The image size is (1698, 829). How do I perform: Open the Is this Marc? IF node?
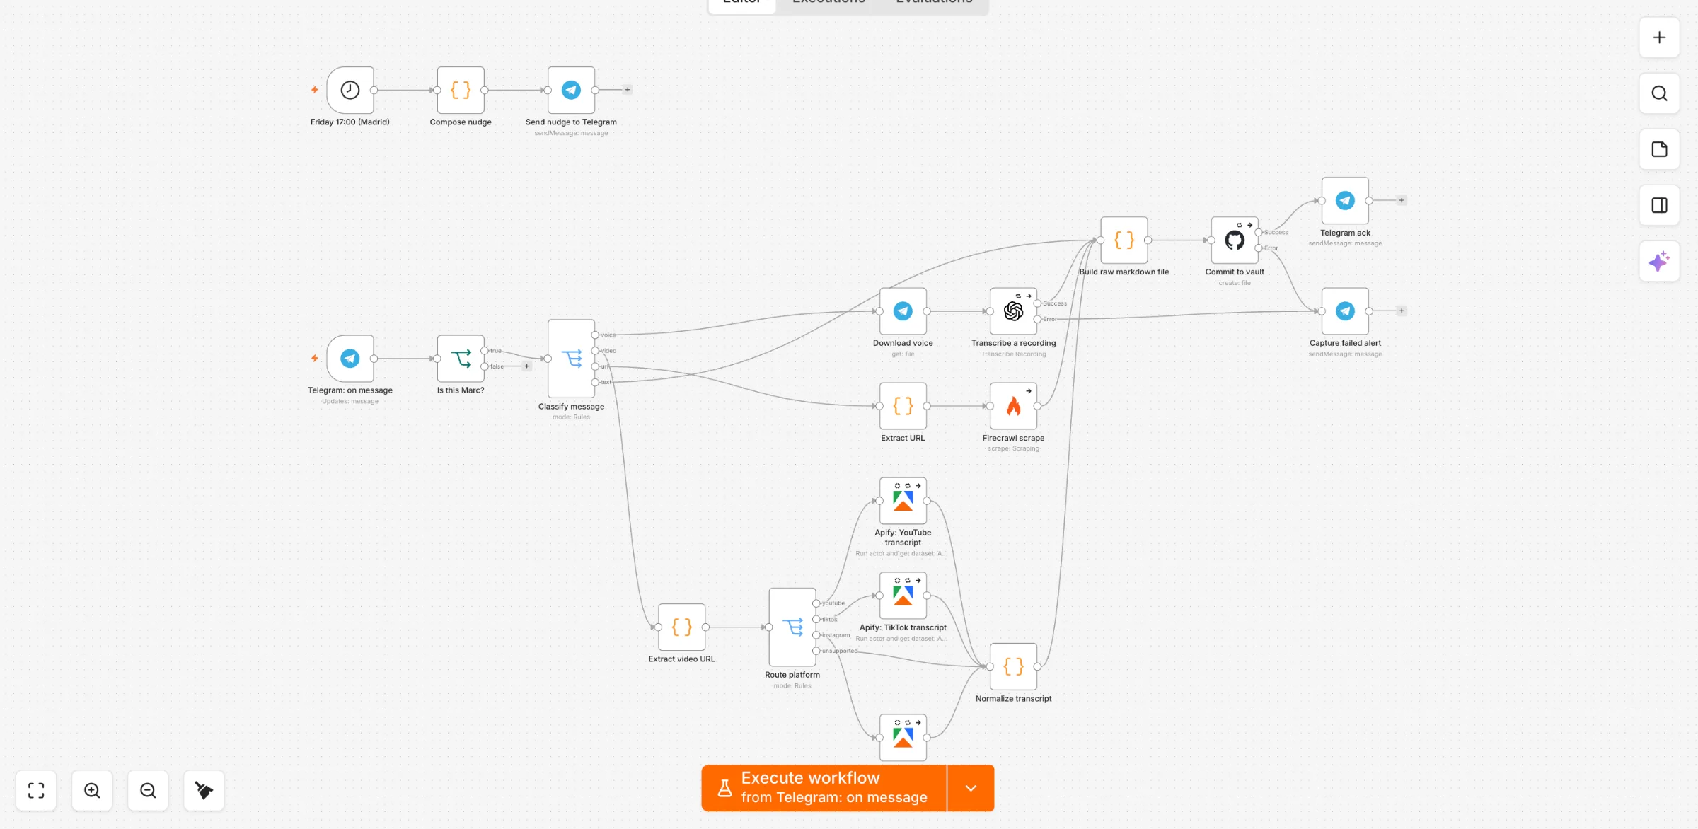pos(461,359)
